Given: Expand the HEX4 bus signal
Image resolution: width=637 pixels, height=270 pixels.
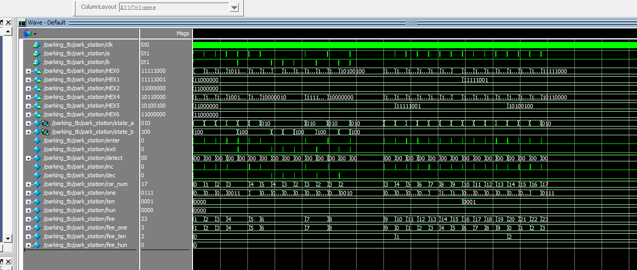Looking at the screenshot, I should point(29,97).
